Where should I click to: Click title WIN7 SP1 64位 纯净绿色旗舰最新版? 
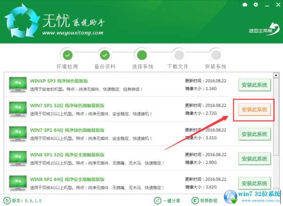pos(67,130)
